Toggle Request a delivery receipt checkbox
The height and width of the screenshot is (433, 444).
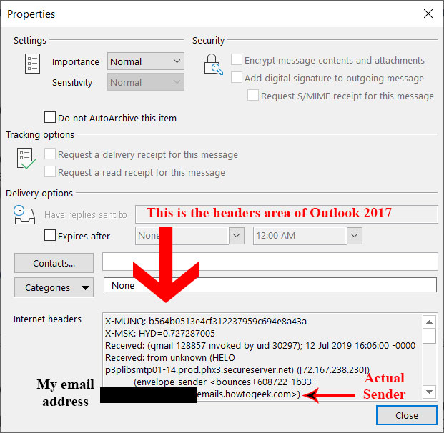click(50, 154)
